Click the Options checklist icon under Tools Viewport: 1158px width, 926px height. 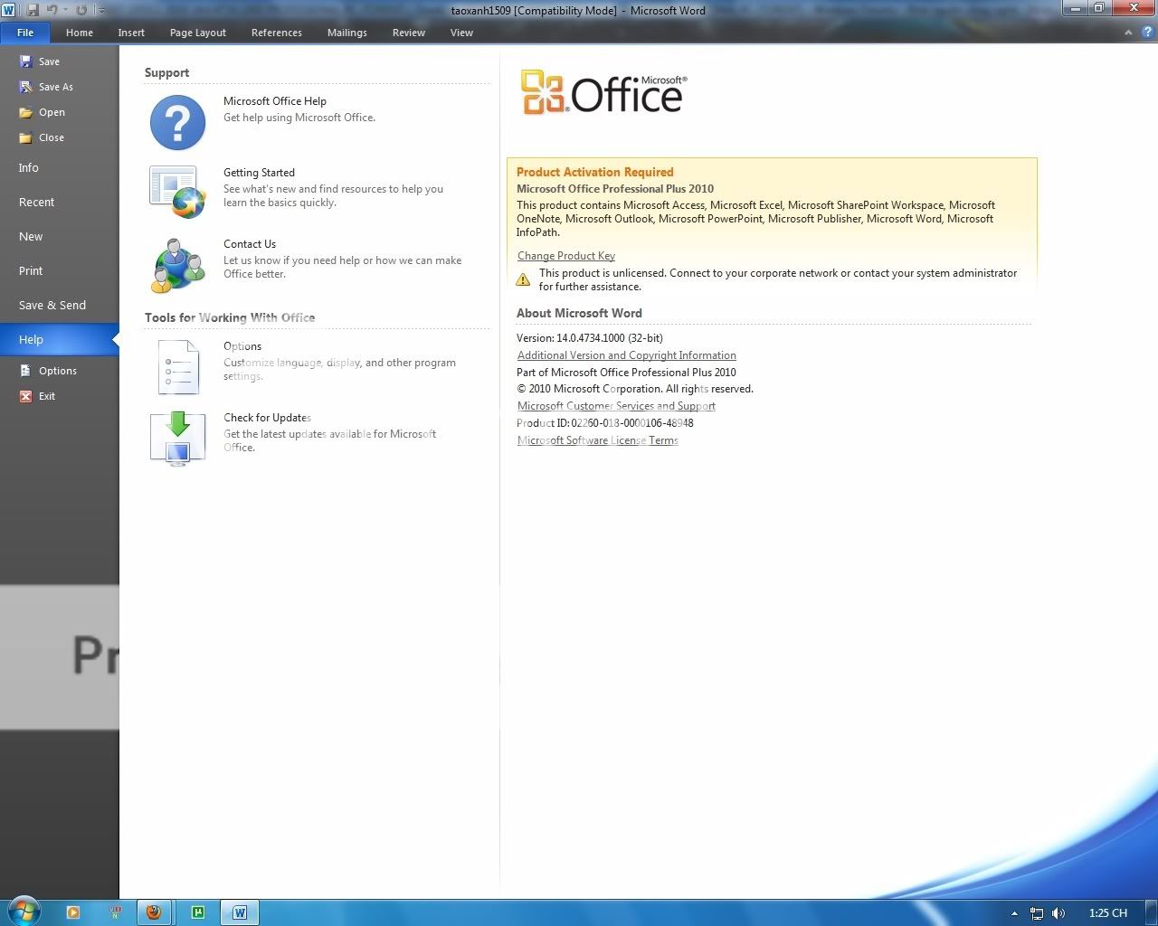pos(177,367)
